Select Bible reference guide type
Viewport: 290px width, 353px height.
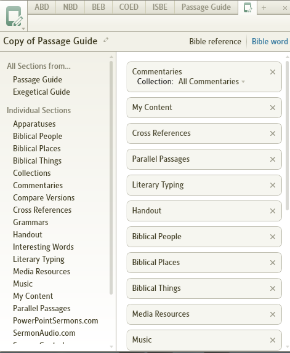(x=215, y=41)
